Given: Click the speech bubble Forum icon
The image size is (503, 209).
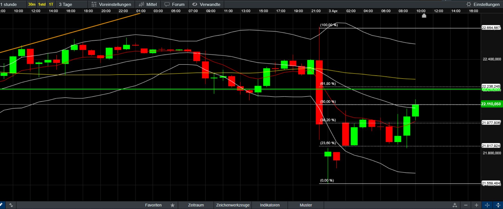Looking at the screenshot, I should click(167, 4).
